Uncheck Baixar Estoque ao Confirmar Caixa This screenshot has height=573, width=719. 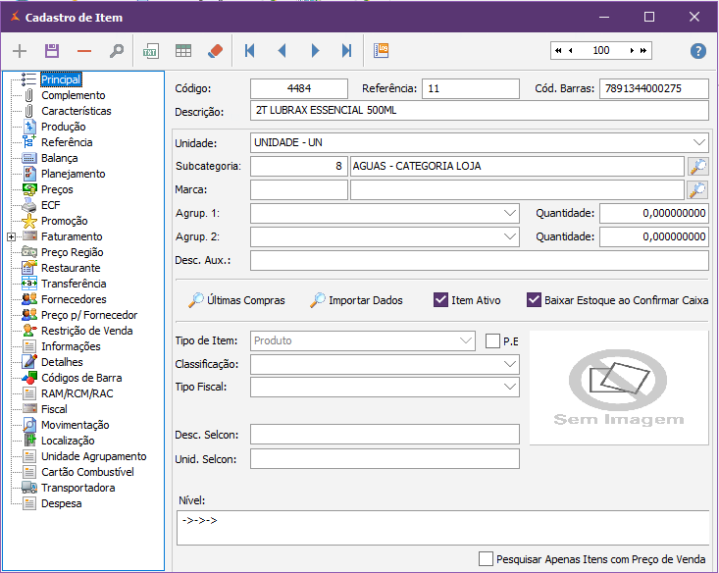pos(534,300)
